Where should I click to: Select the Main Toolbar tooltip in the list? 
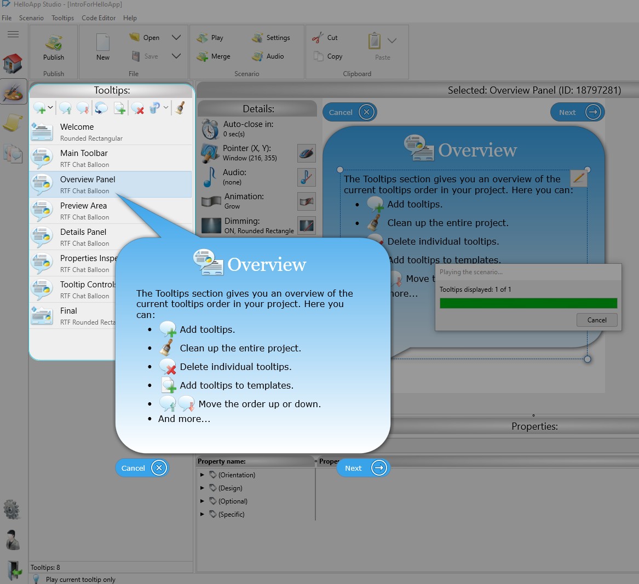111,158
